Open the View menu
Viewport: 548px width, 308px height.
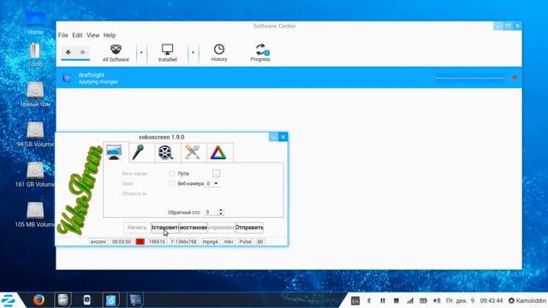pos(93,35)
